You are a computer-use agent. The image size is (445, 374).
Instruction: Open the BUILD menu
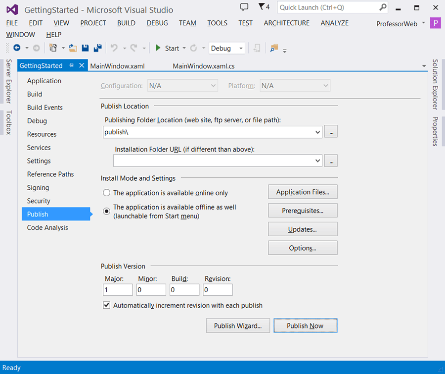click(126, 23)
